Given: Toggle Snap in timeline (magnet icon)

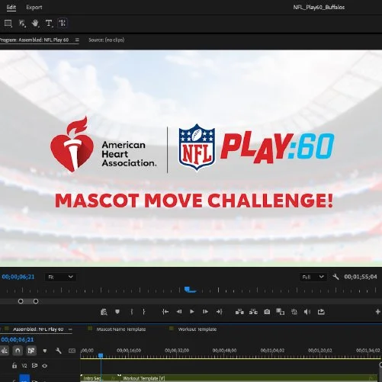Looking at the screenshot, I should click(x=18, y=351).
